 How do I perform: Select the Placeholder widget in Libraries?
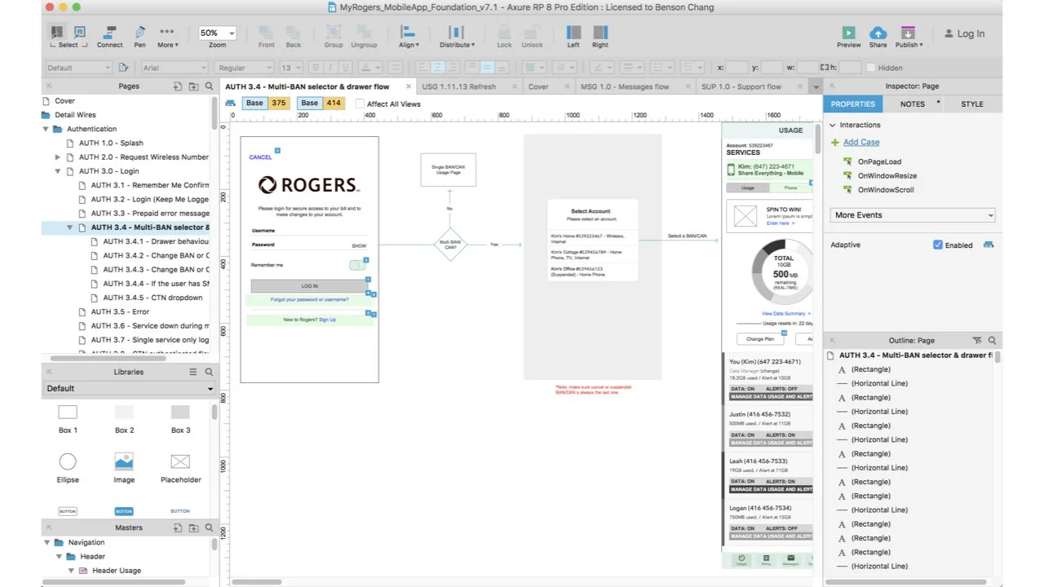tap(180, 469)
